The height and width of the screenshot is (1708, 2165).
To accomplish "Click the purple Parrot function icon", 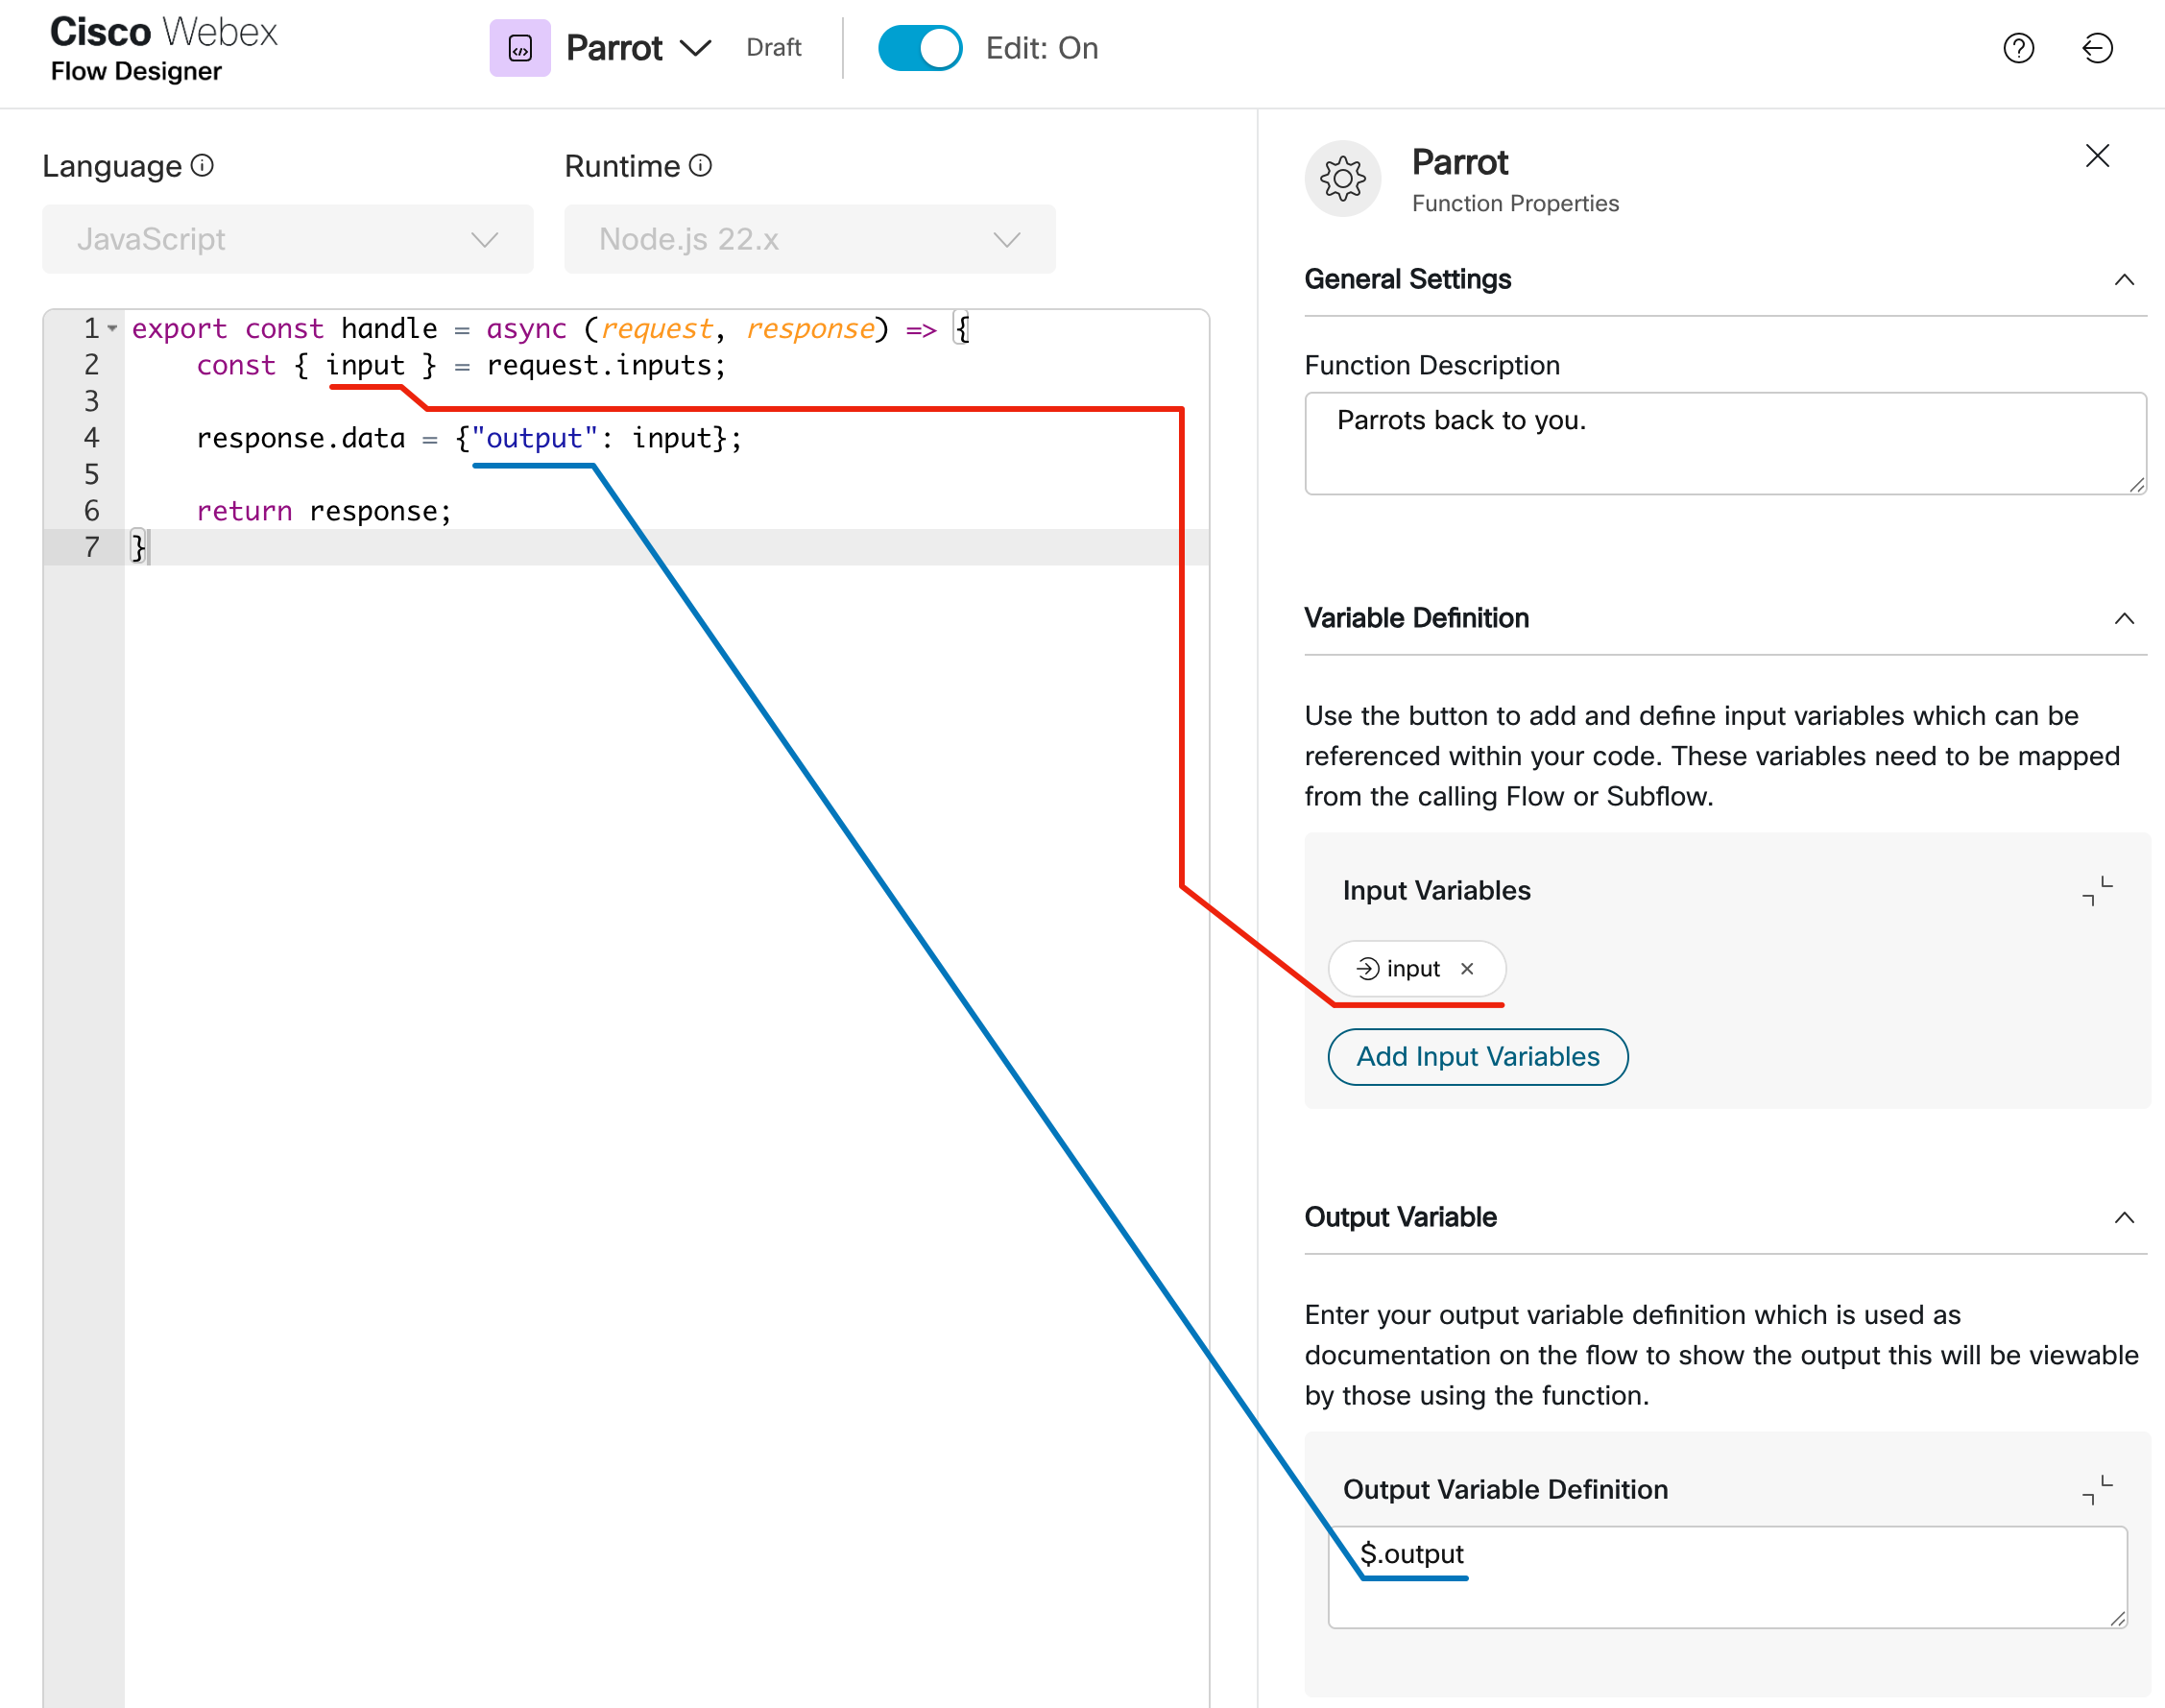I will tap(519, 48).
